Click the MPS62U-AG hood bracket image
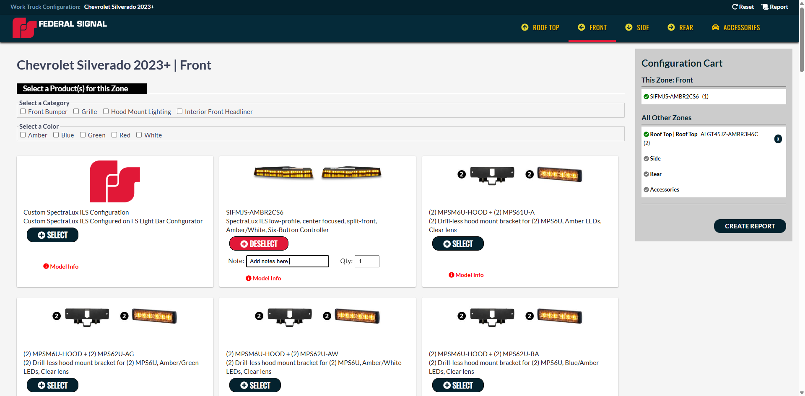Viewport: 805px width, 396px height. 87,317
